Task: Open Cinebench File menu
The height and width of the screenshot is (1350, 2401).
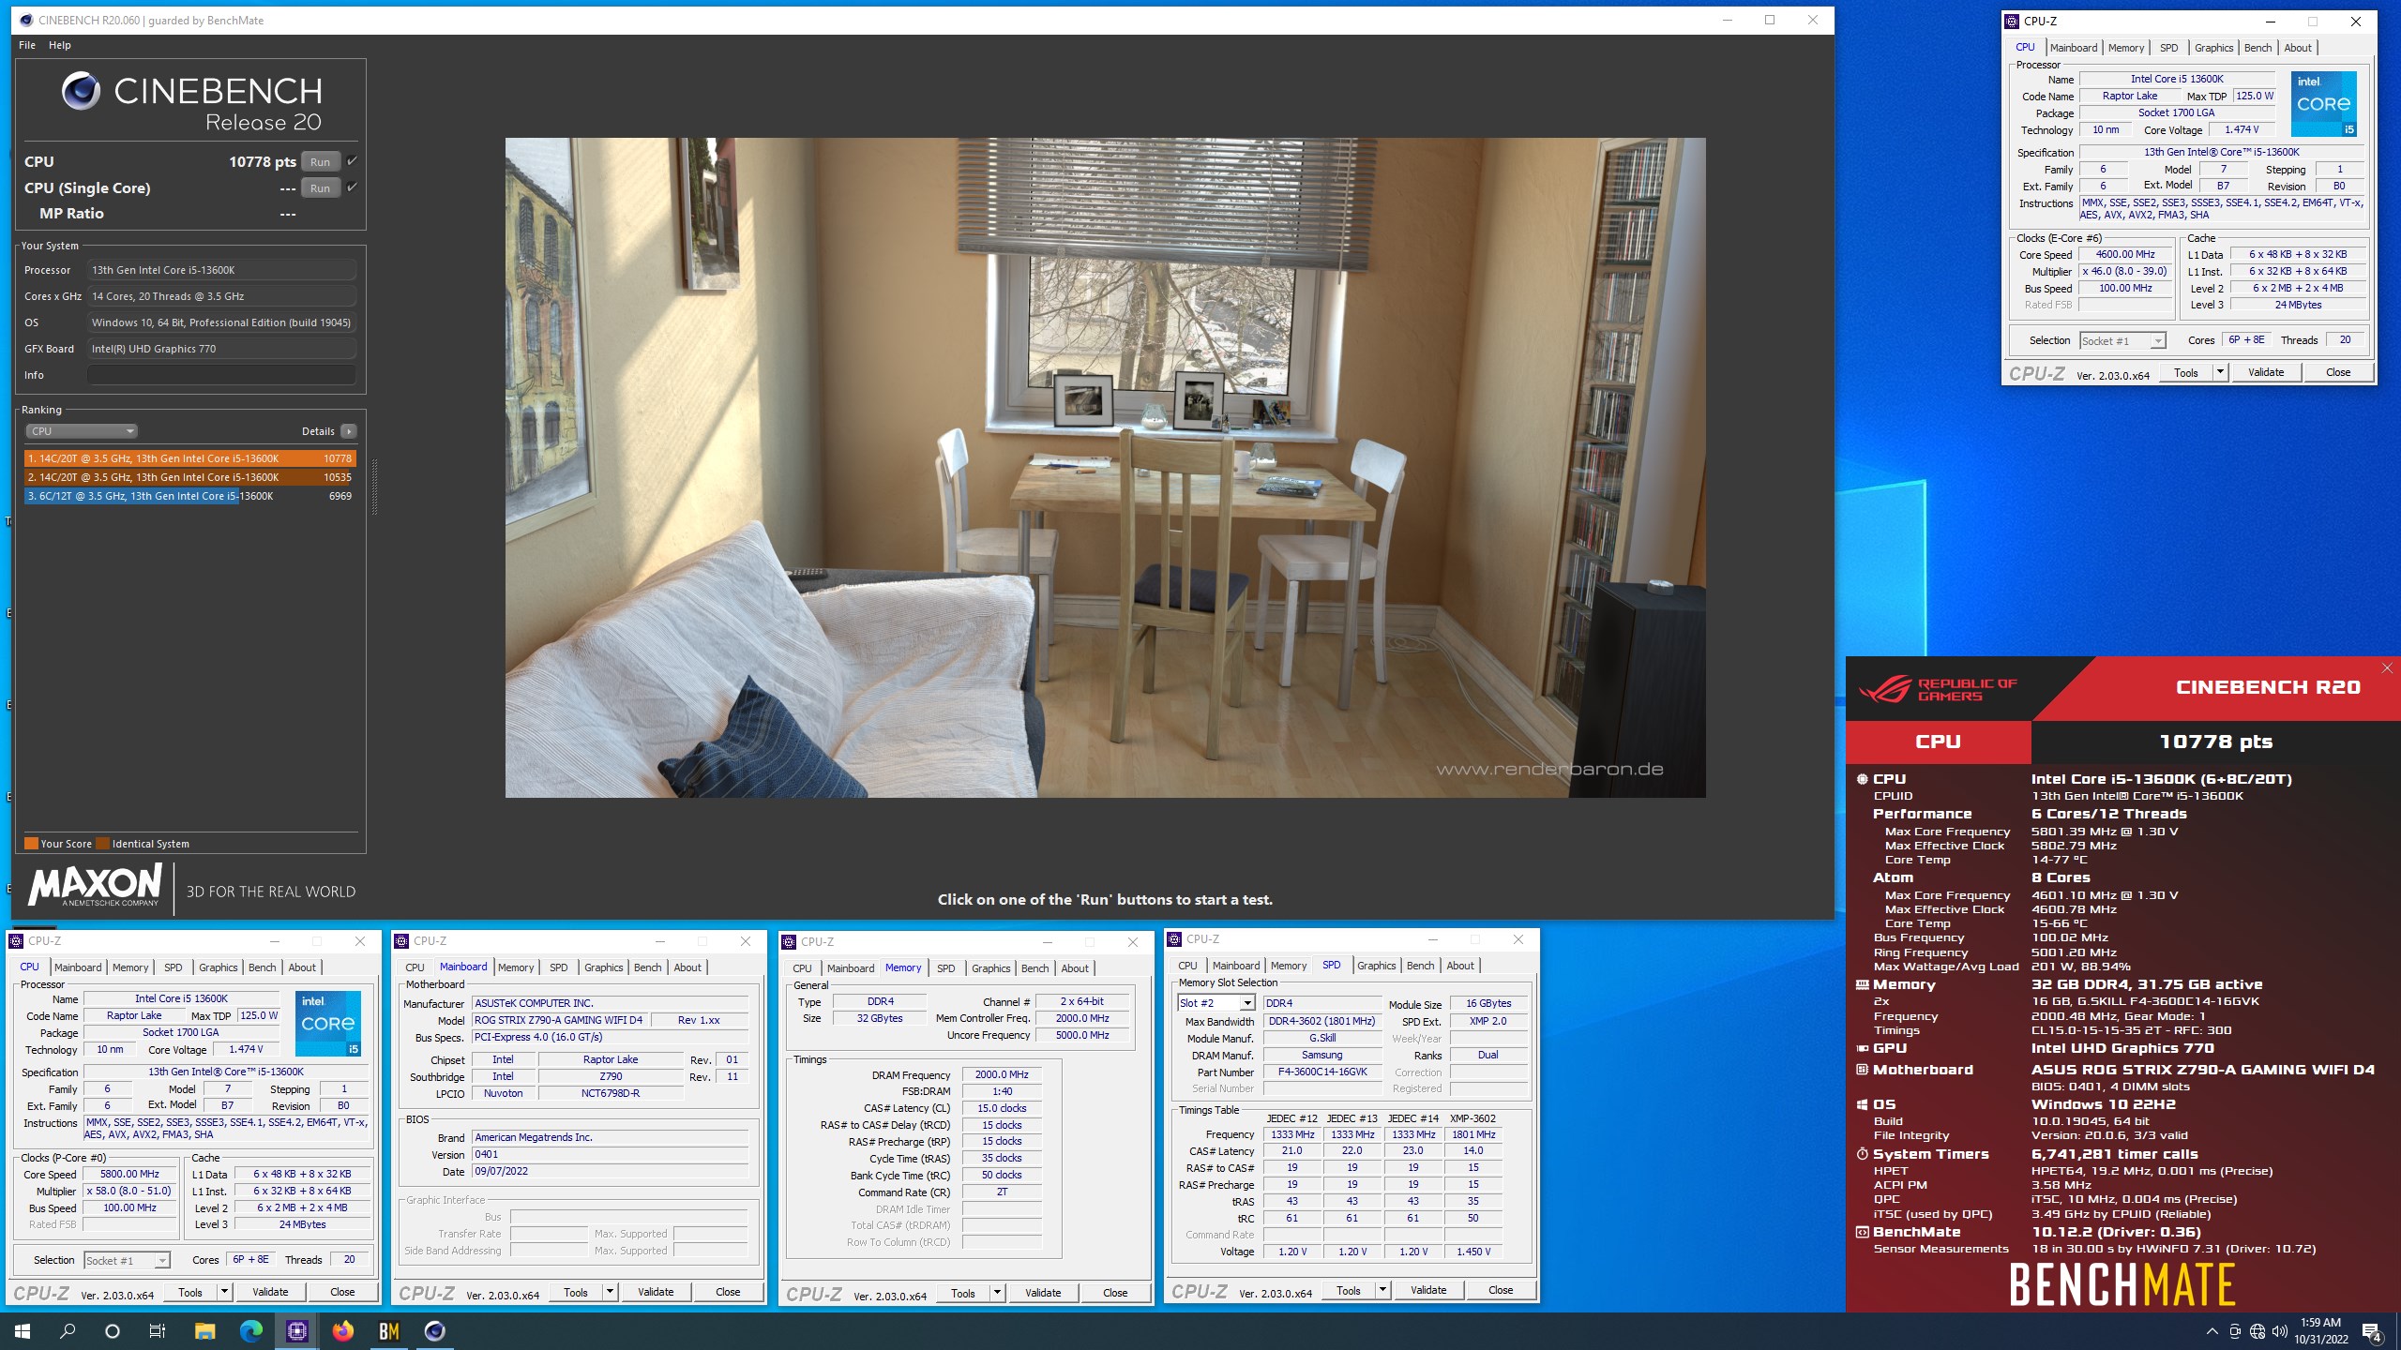Action: coord(27,45)
